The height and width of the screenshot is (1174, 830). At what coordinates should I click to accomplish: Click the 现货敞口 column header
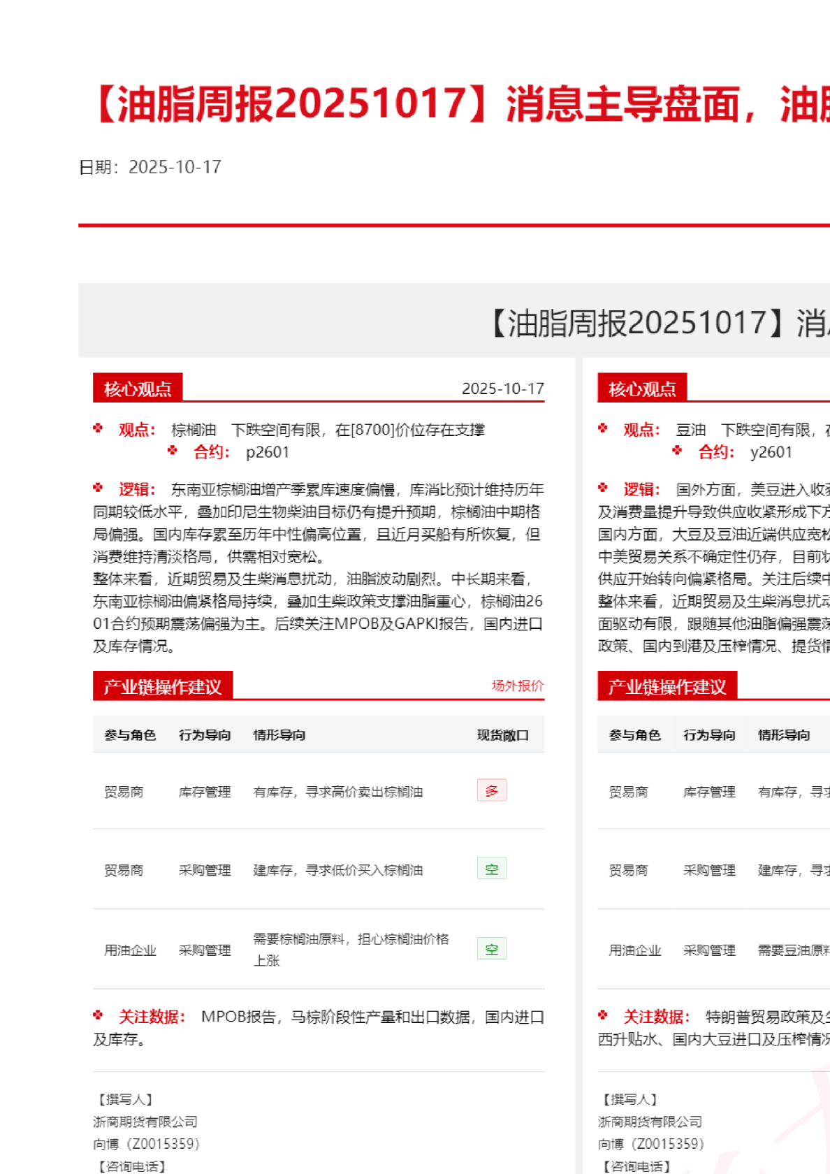[503, 735]
